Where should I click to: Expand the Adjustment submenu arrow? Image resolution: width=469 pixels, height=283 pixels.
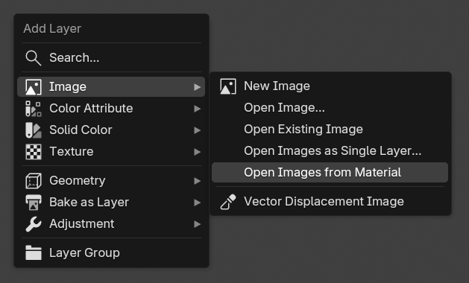tap(197, 224)
